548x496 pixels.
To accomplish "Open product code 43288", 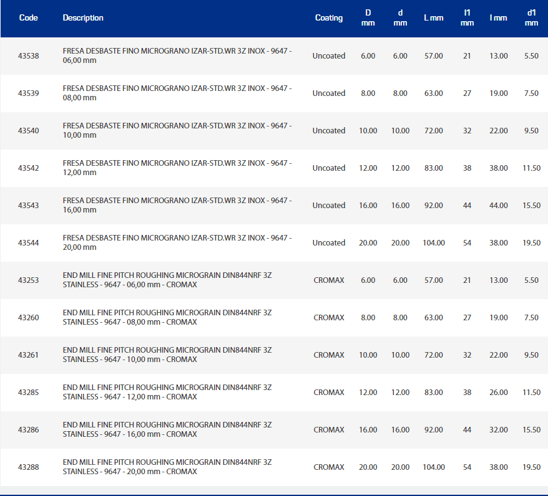I will (x=28, y=467).
